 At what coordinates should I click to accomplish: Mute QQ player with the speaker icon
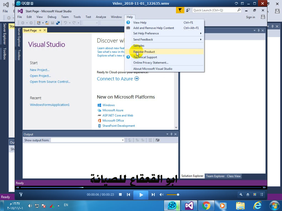[161, 195]
